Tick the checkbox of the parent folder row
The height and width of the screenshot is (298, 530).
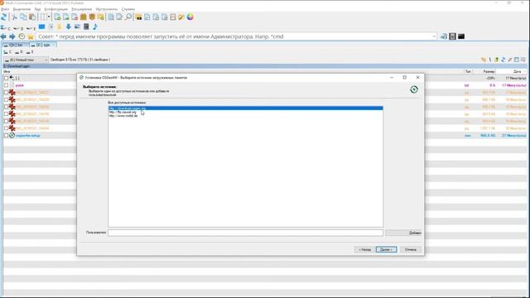6,78
